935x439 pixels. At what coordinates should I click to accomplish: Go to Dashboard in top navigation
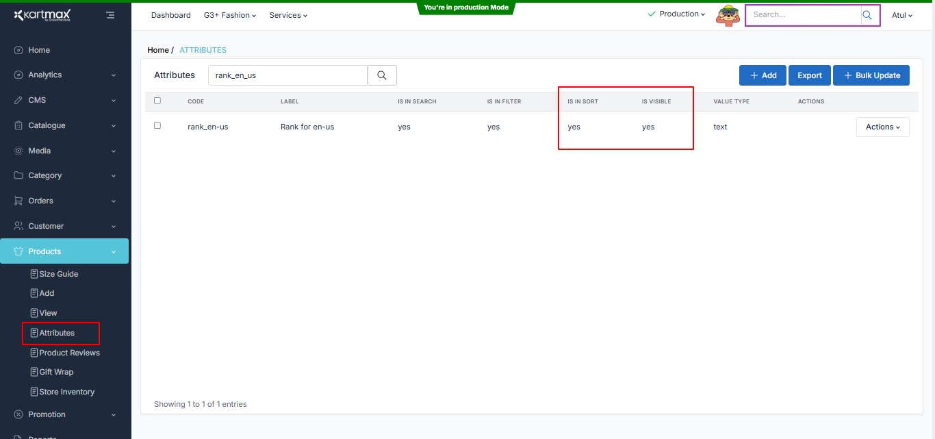coord(171,15)
